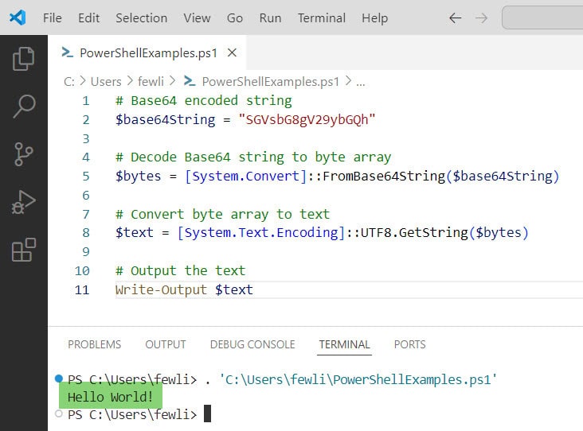The width and height of the screenshot is (583, 431).
Task: Click the '# Convert byte array to text' comment
Action: [222, 214]
